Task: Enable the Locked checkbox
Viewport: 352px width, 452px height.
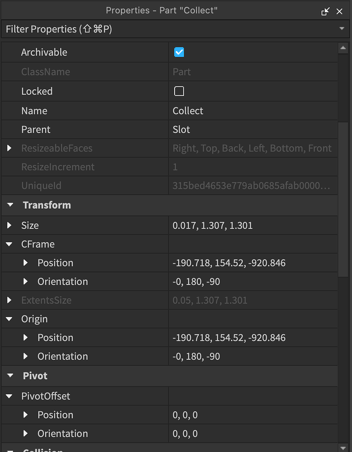Action: tap(179, 91)
